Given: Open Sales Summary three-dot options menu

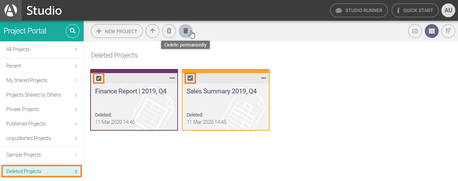Looking at the screenshot, I should point(264,78).
